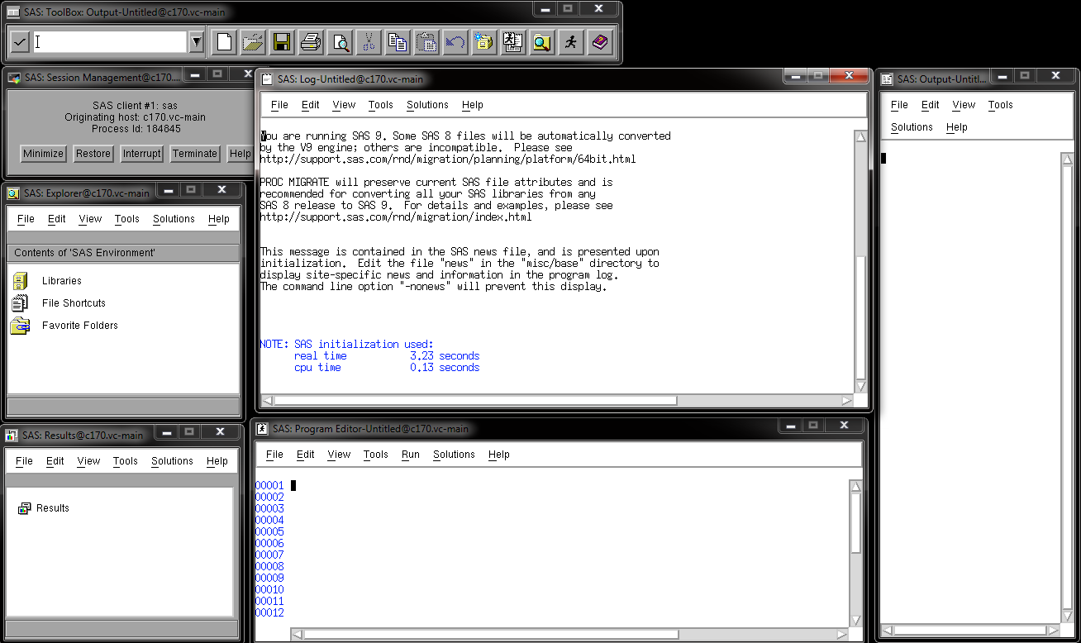Open the Solutions menu in the Log window
Screen dimensions: 1081x643
427,105
